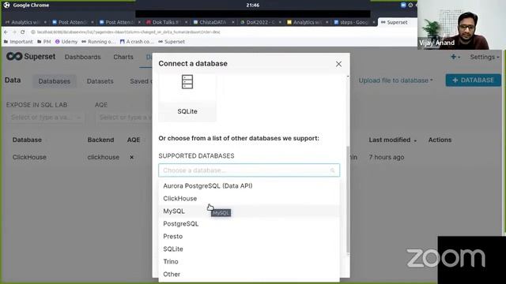Click the clock showing 21:46
This screenshot has height=284, width=506.
[253, 6]
